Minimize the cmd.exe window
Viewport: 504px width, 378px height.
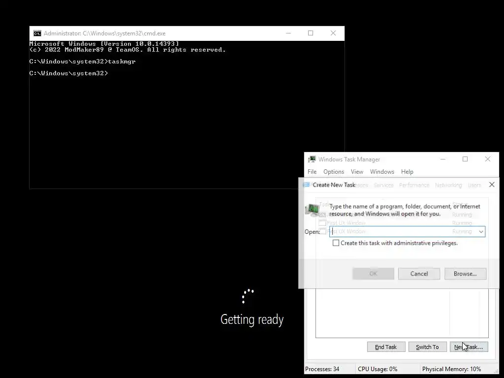(x=288, y=33)
